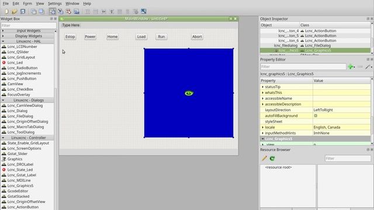Click the Resource Browser pencil edit icon
This screenshot has width=374, height=210.
coord(264,158)
